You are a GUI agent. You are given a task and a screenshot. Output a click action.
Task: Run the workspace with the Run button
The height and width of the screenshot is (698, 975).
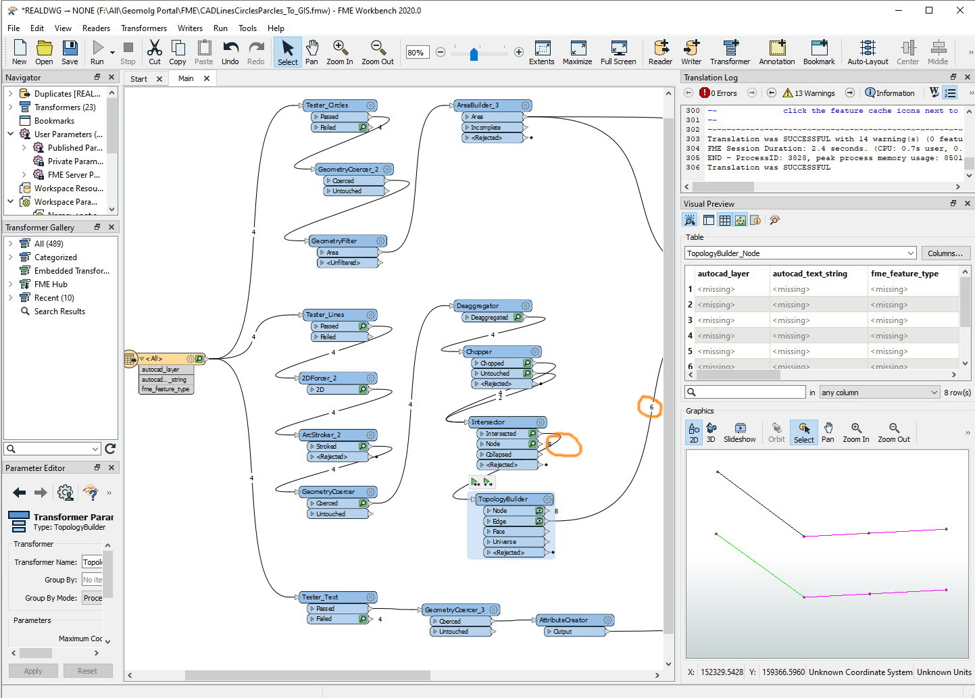[x=97, y=52]
